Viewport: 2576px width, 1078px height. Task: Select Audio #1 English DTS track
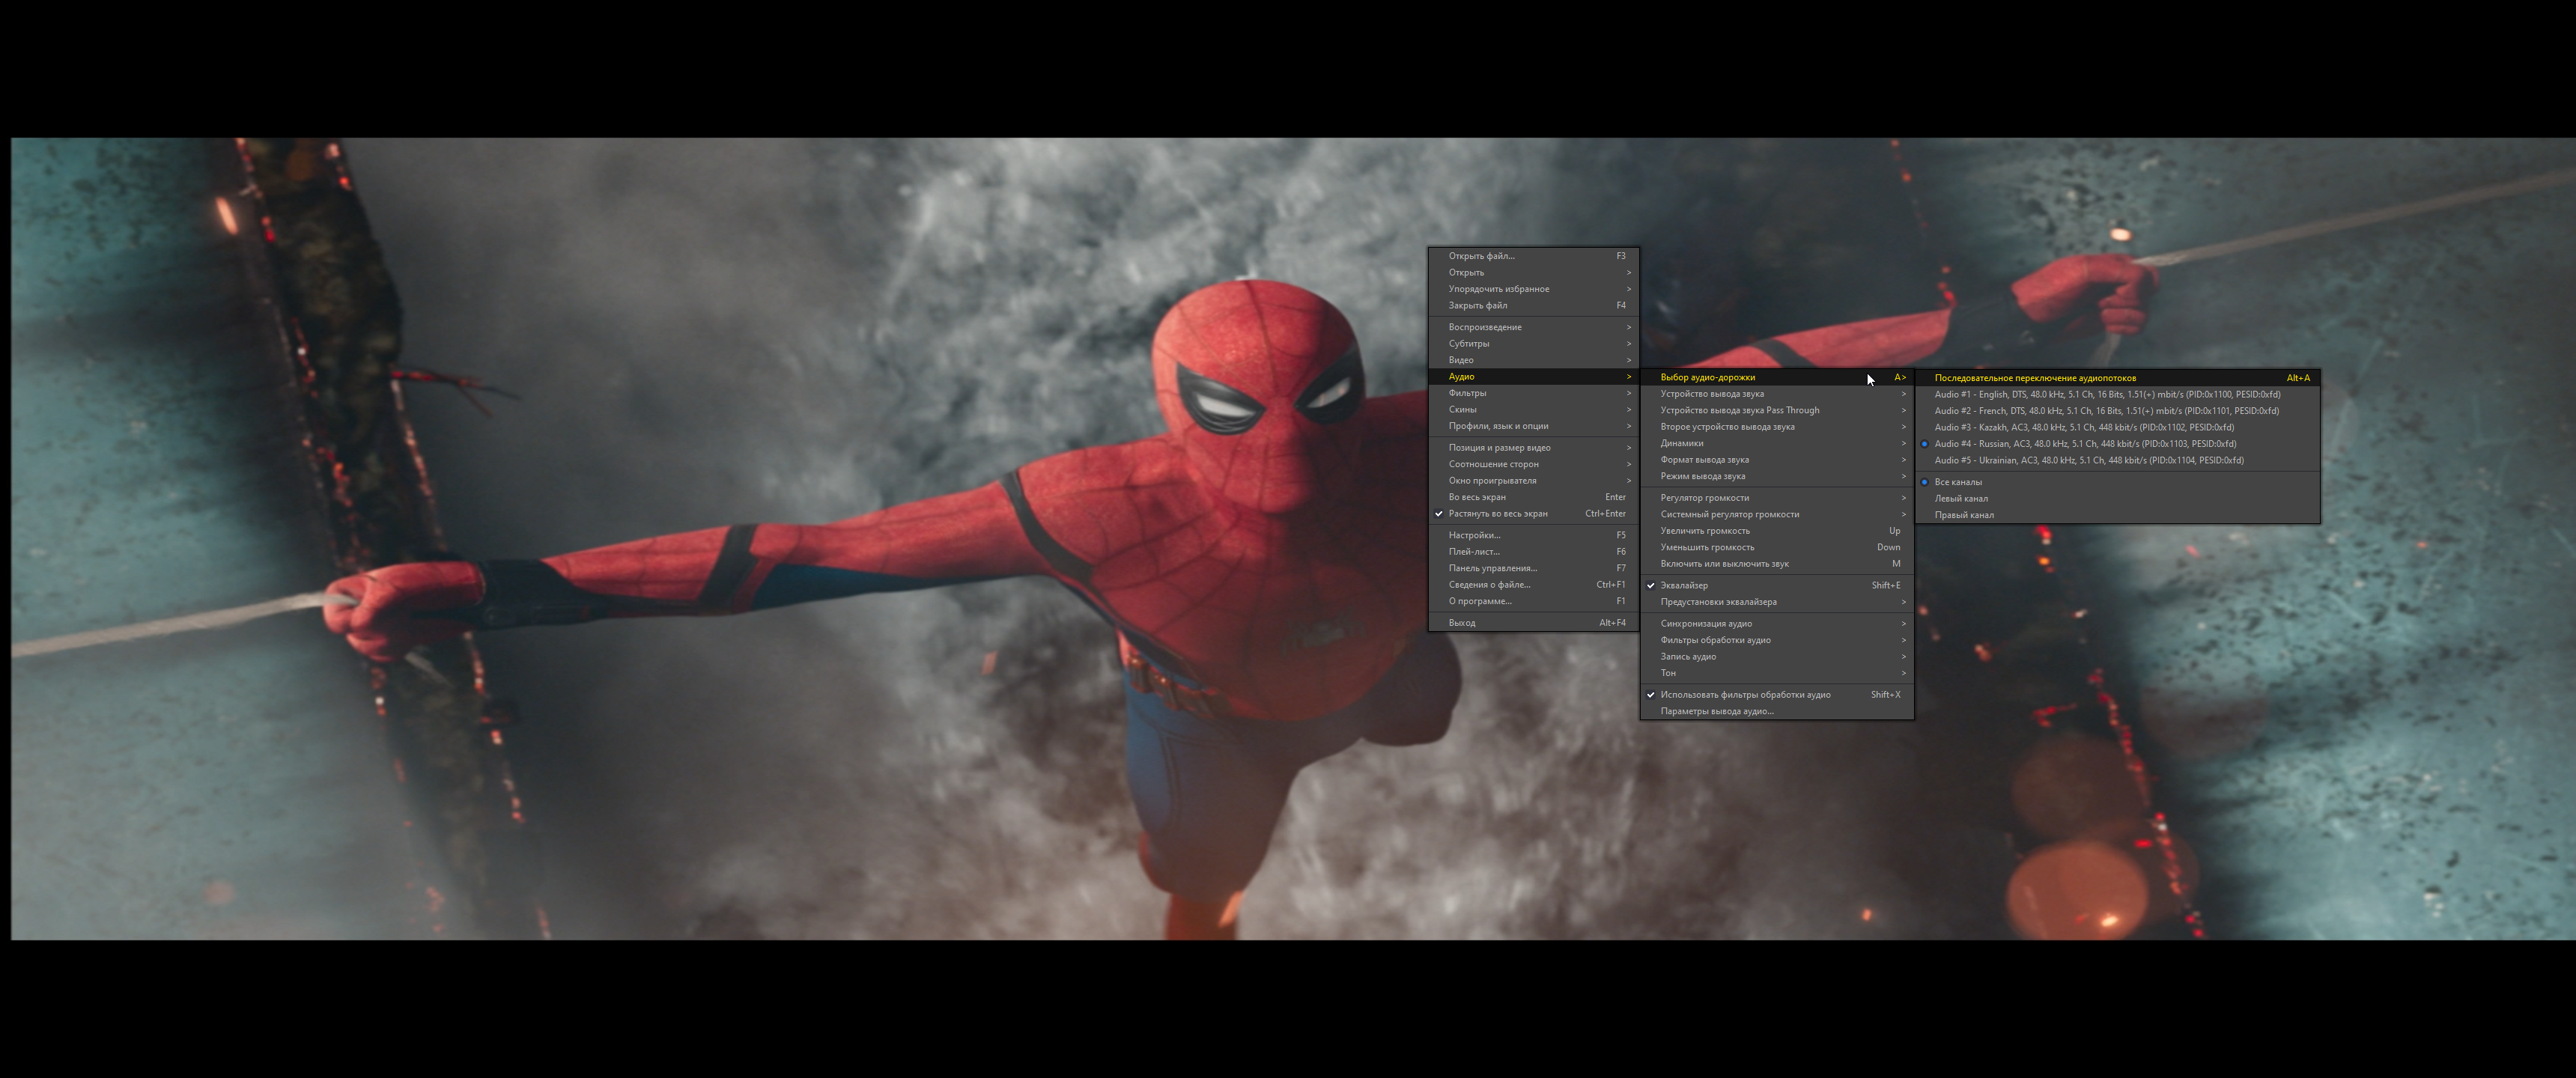[2106, 394]
